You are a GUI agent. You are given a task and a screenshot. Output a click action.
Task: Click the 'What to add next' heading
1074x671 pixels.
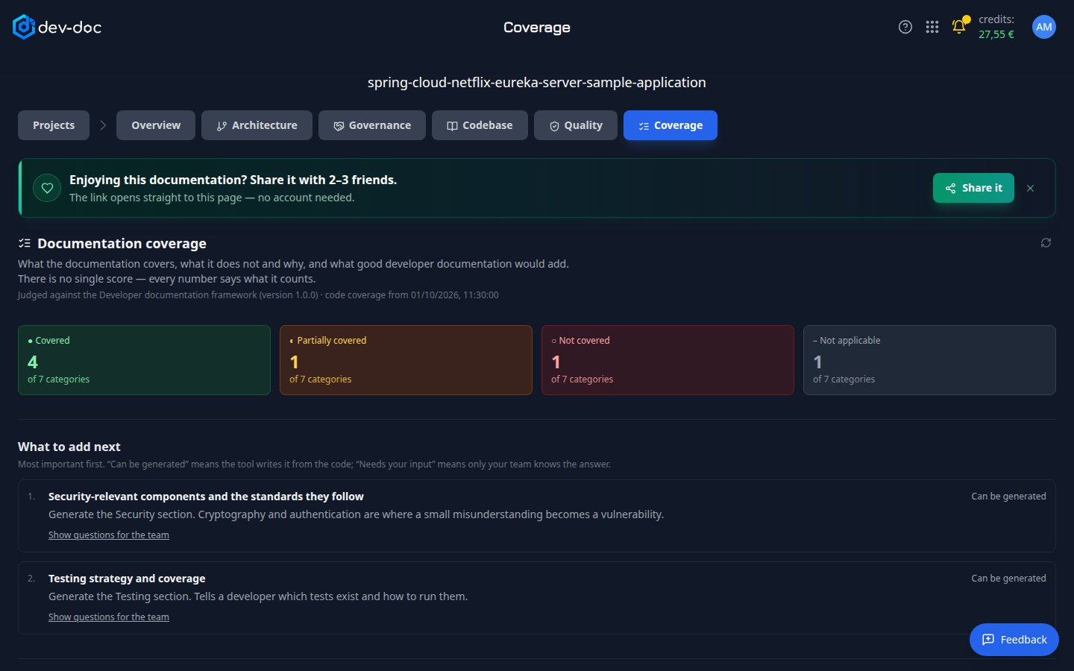pyautogui.click(x=69, y=447)
